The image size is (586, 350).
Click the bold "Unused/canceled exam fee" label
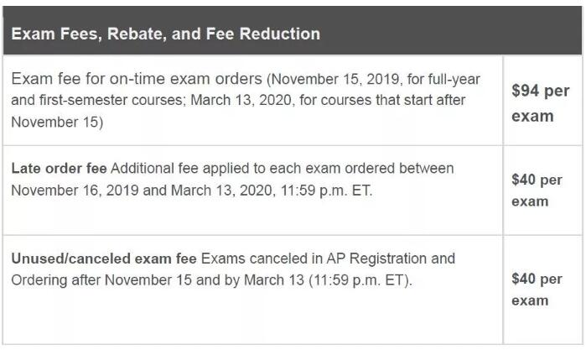tap(104, 259)
